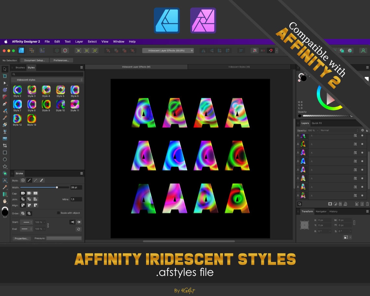Select the Artistic Text tool
This screenshot has width=370, height=296.
(5, 180)
